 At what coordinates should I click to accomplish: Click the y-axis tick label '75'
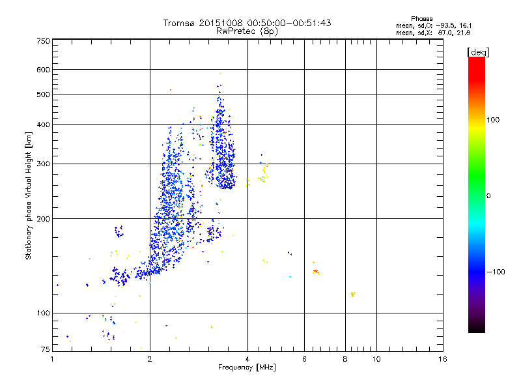tap(46, 349)
